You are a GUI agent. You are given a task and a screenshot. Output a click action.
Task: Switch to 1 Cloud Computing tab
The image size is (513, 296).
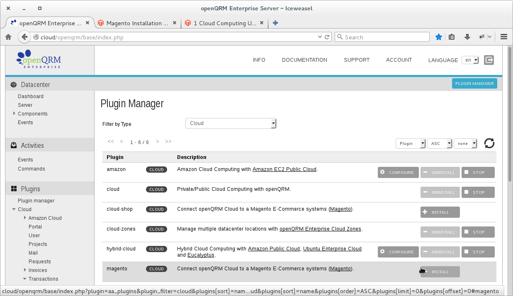coord(224,23)
